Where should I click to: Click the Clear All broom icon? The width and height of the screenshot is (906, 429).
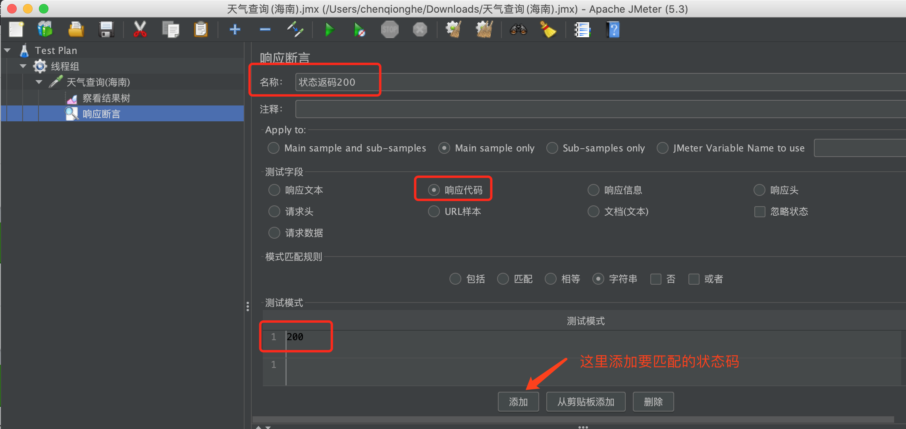point(484,30)
